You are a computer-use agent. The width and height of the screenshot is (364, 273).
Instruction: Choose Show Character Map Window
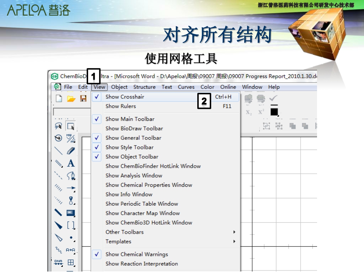pyautogui.click(x=165, y=213)
